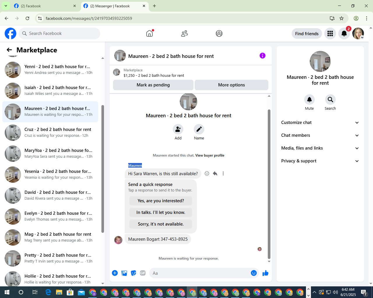Open account menu from profile avatar
The height and width of the screenshot is (298, 373).
358,33
